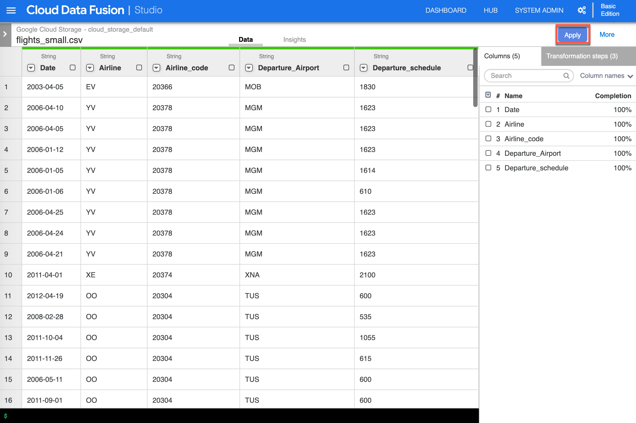Open the Departure_schedule column dropdown arrow

click(364, 68)
